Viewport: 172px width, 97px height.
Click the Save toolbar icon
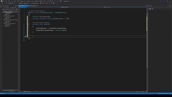point(11,3)
